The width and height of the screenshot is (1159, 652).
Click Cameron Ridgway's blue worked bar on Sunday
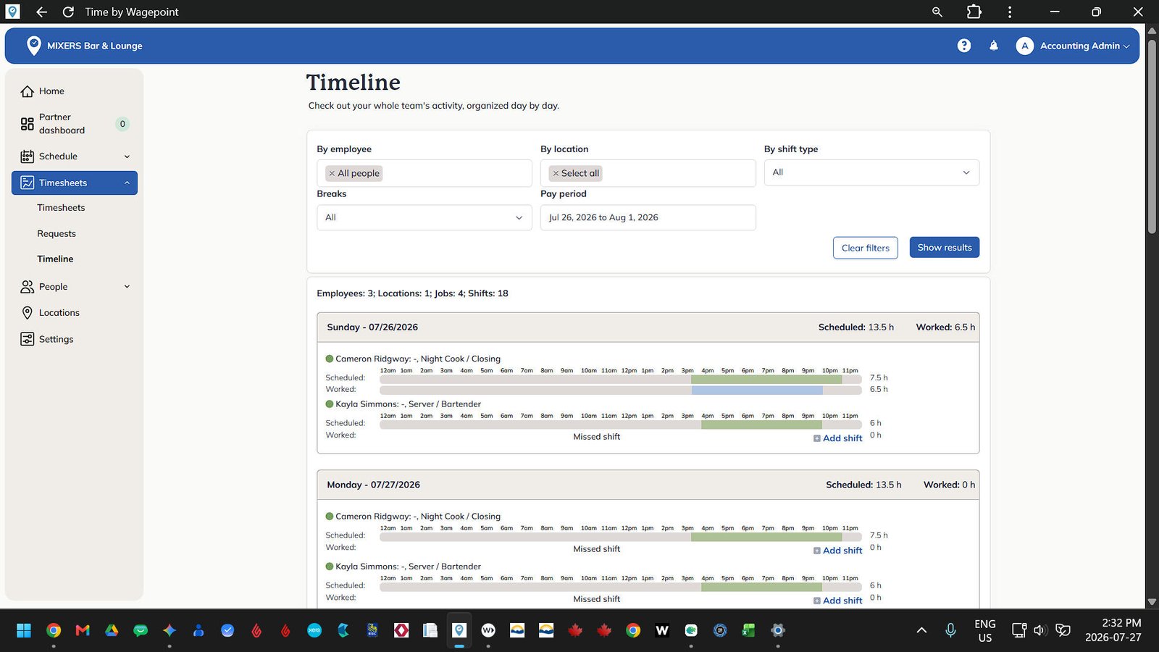(757, 390)
